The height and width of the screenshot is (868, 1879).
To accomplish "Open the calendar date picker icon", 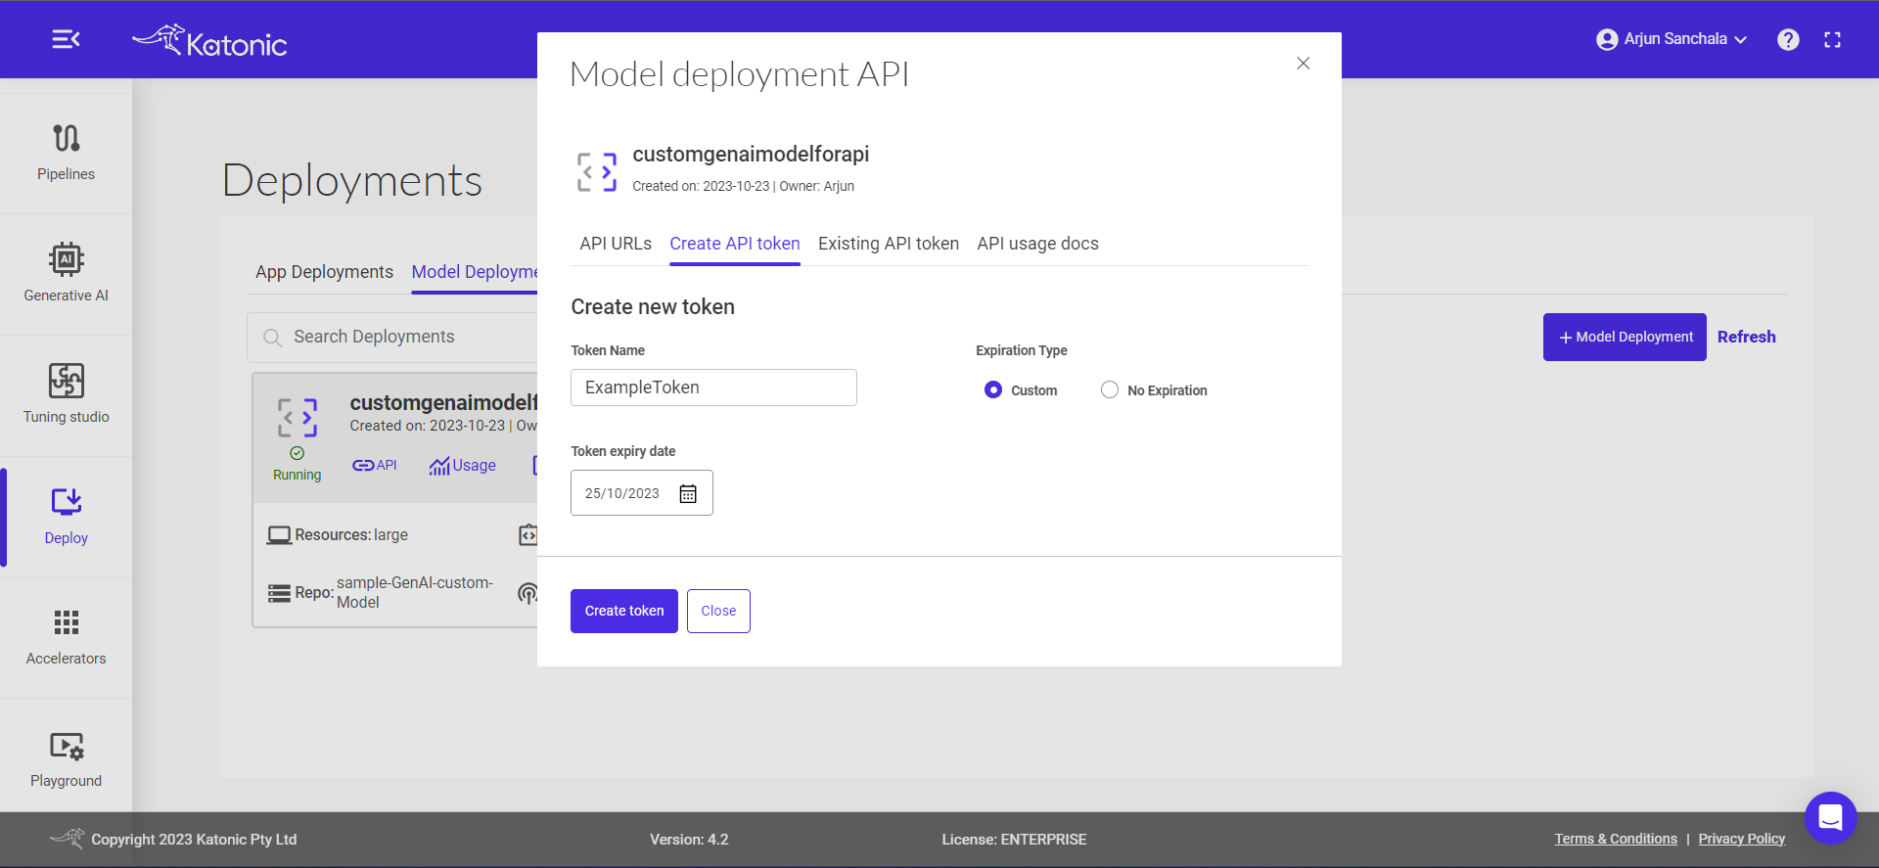I will click(688, 493).
